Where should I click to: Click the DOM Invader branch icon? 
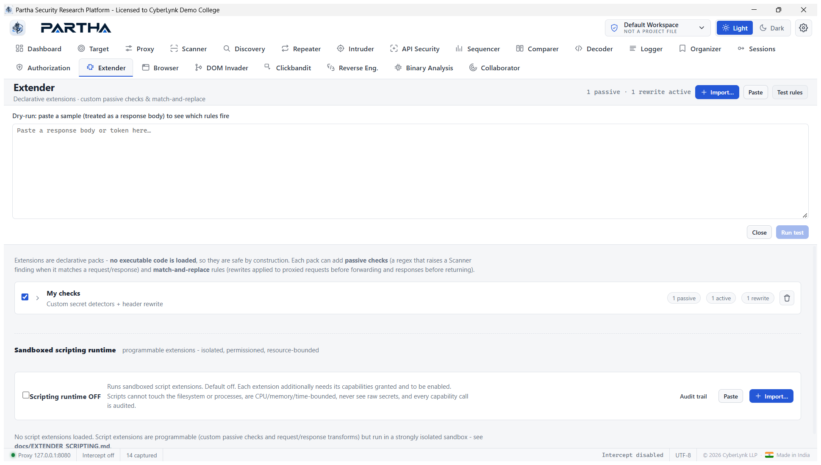click(199, 68)
